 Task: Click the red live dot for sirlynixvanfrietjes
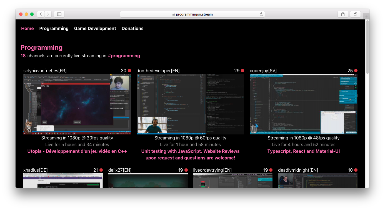(x=129, y=71)
